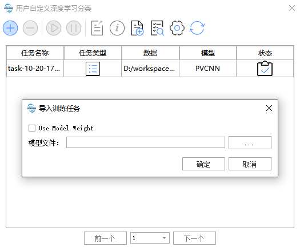Refresh the task list with refresh icon
Screen dimensions: 300x251
coord(197,28)
